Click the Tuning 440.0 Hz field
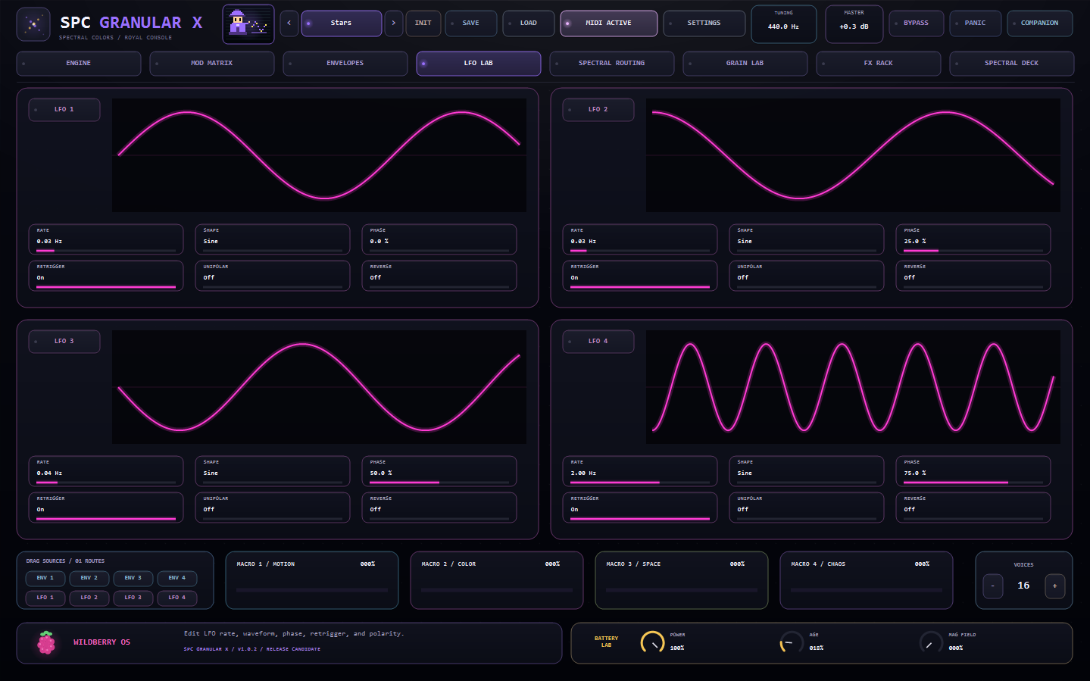The height and width of the screenshot is (681, 1090). [x=784, y=23]
